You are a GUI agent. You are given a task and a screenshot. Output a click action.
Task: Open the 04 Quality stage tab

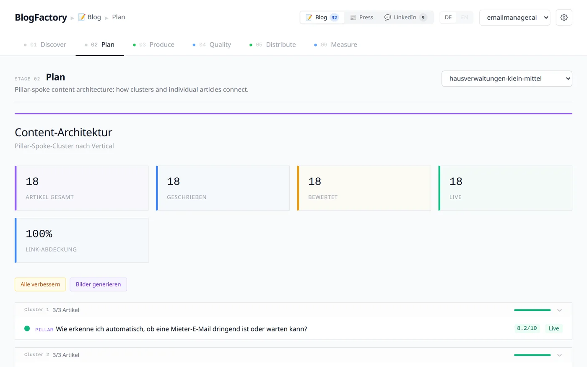tap(212, 44)
